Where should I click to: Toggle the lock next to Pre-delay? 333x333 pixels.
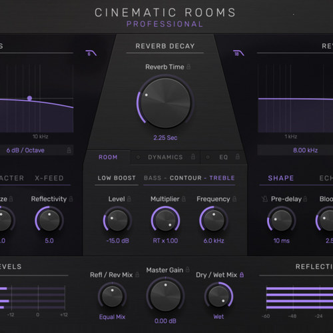point(306,198)
